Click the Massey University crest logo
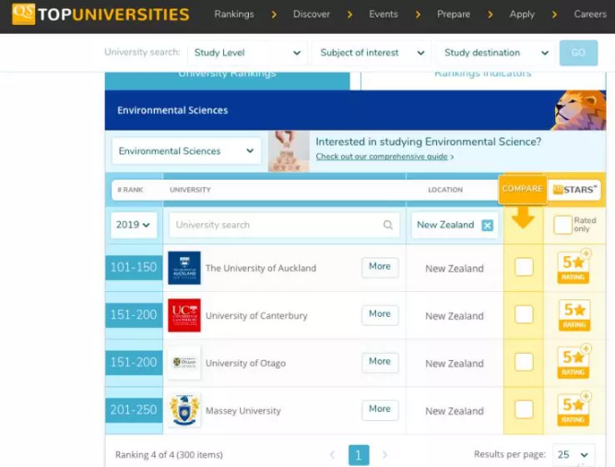Image resolution: width=615 pixels, height=467 pixels. pyautogui.click(x=184, y=410)
